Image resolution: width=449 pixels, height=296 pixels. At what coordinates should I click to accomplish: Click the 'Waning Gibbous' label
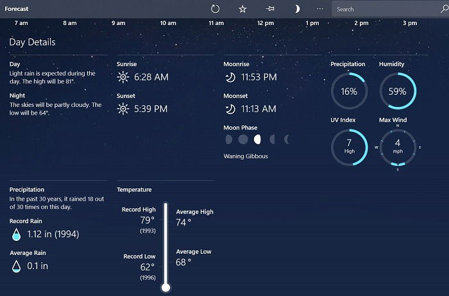[246, 156]
